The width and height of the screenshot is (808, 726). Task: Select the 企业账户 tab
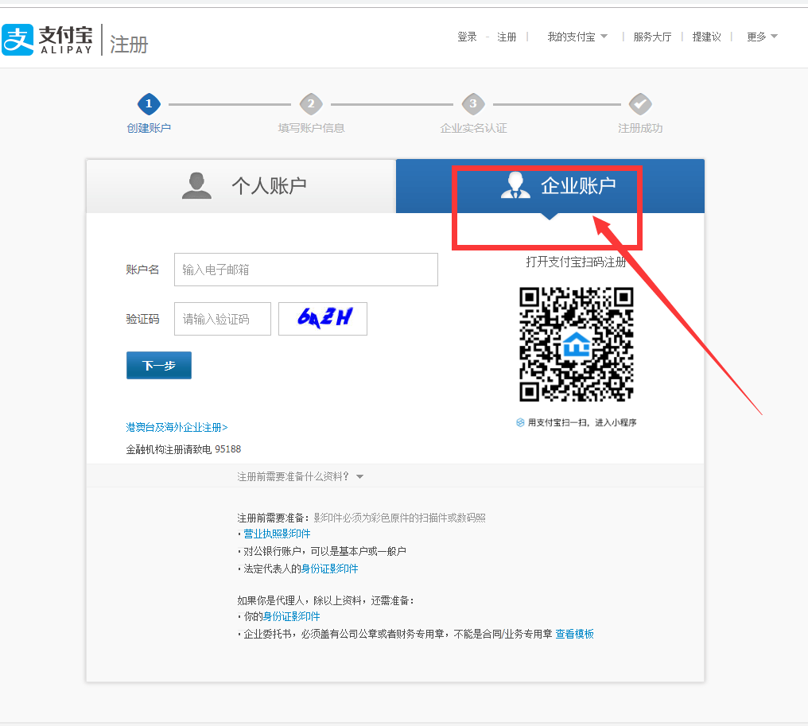[x=550, y=186]
